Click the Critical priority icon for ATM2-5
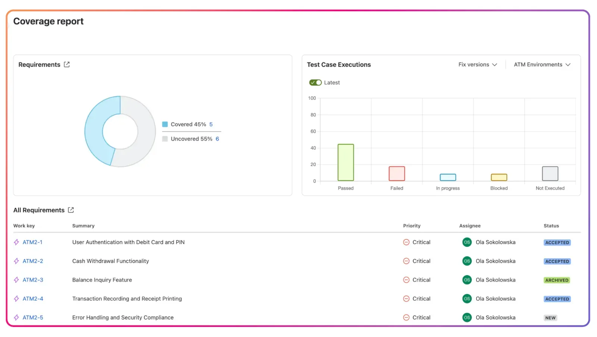The width and height of the screenshot is (597, 337). [406, 318]
